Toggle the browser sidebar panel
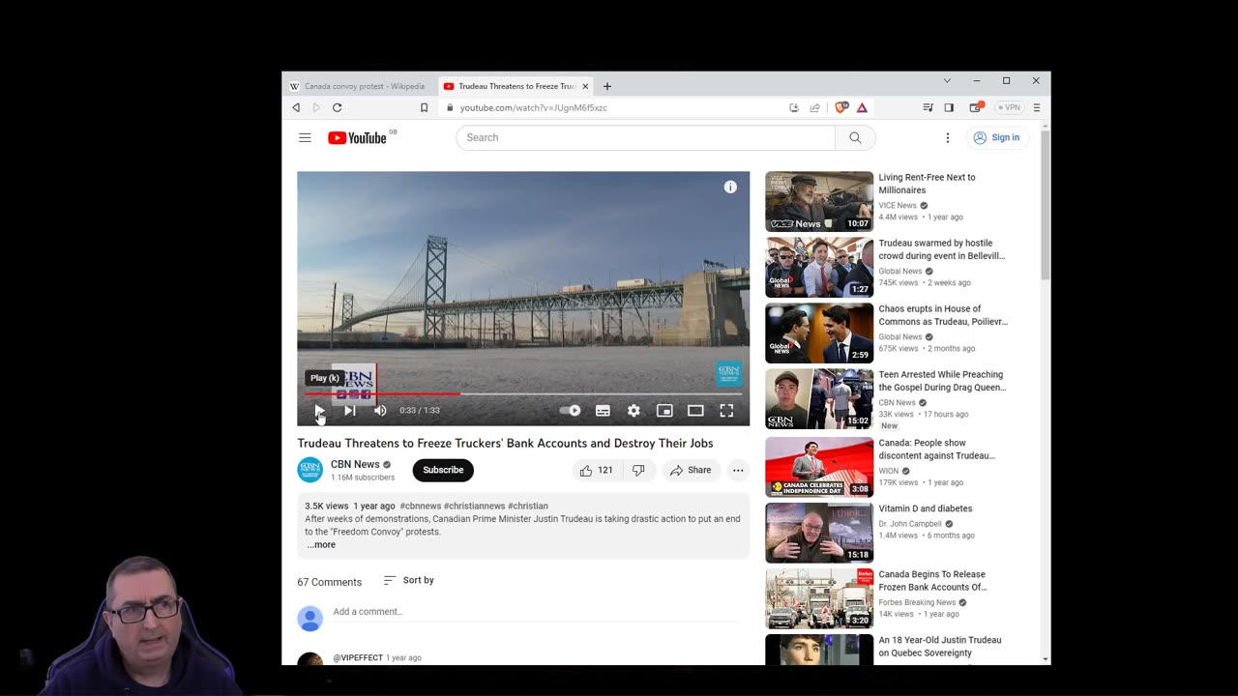The height and width of the screenshot is (696, 1238). click(x=949, y=107)
